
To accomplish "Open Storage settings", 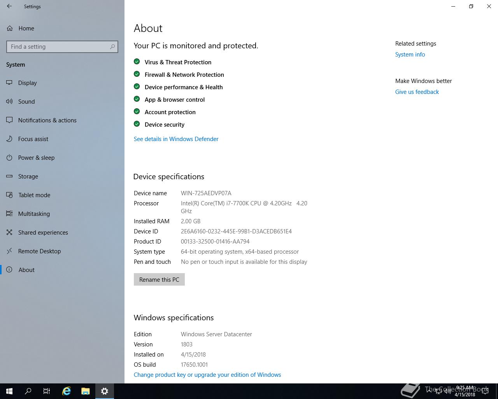I will (62, 176).
